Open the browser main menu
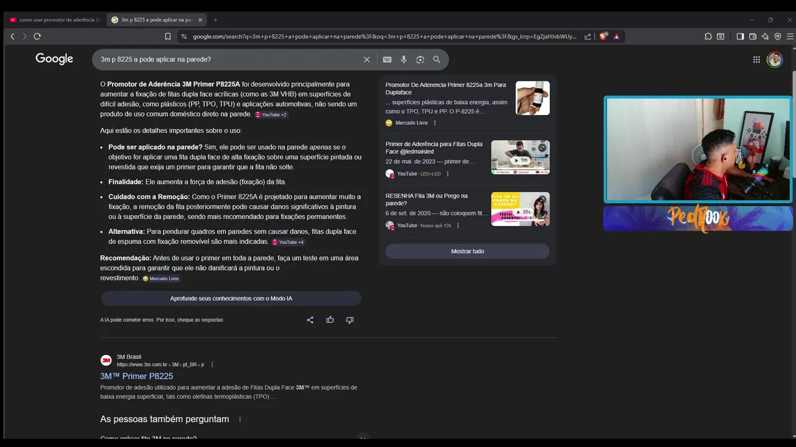Image resolution: width=796 pixels, height=447 pixels. click(790, 37)
